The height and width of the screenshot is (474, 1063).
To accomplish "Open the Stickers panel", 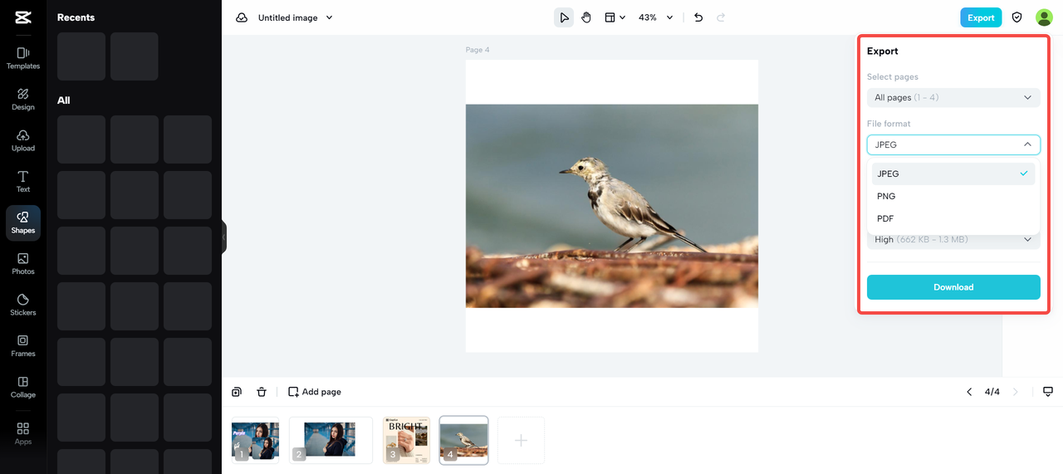I will pos(23,305).
